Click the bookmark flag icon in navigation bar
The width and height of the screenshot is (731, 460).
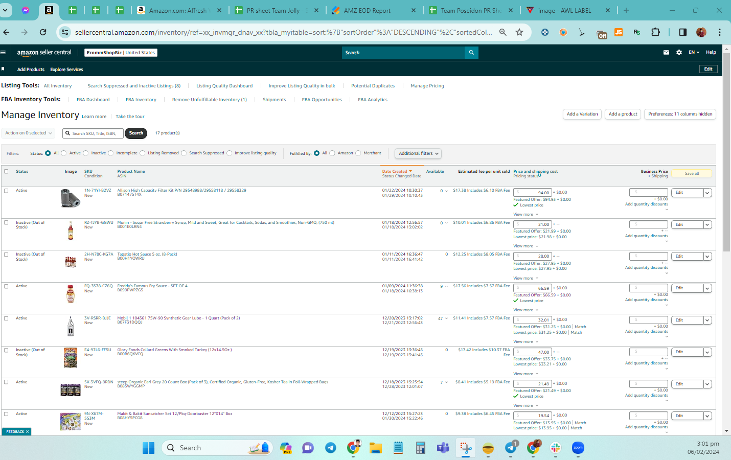point(3,69)
